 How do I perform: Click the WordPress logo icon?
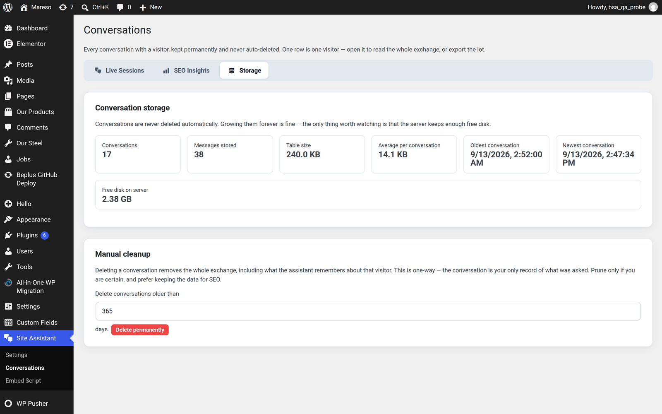[x=8, y=7]
